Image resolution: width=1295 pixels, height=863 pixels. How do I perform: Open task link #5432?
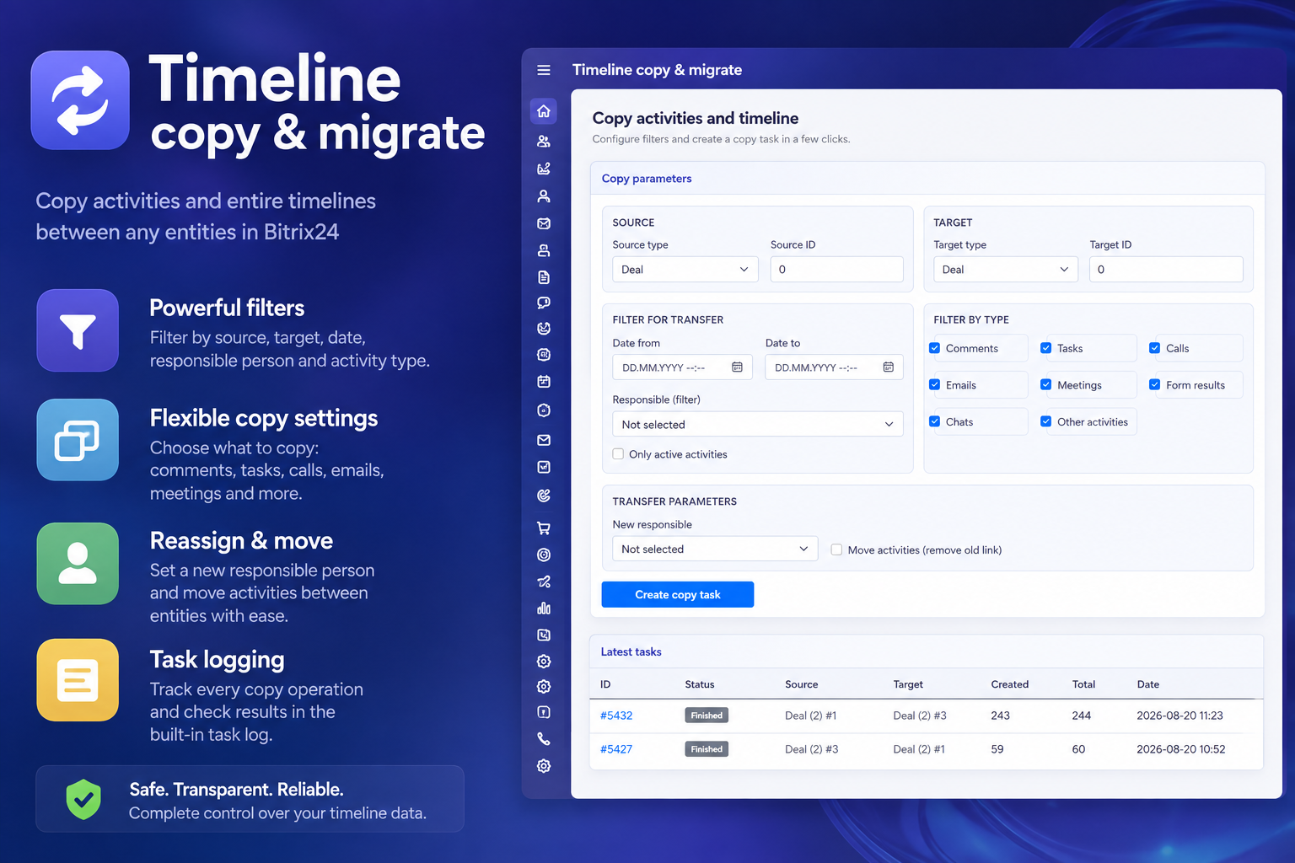click(x=616, y=716)
